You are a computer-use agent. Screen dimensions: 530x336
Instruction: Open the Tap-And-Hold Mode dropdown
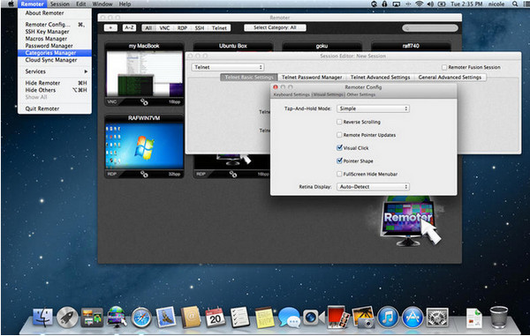(373, 108)
